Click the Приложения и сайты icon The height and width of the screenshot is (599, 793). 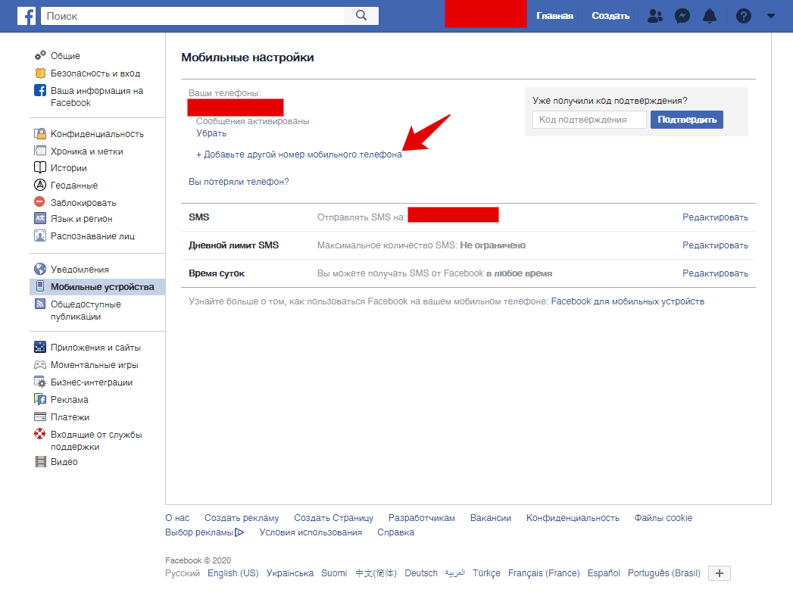coord(40,347)
